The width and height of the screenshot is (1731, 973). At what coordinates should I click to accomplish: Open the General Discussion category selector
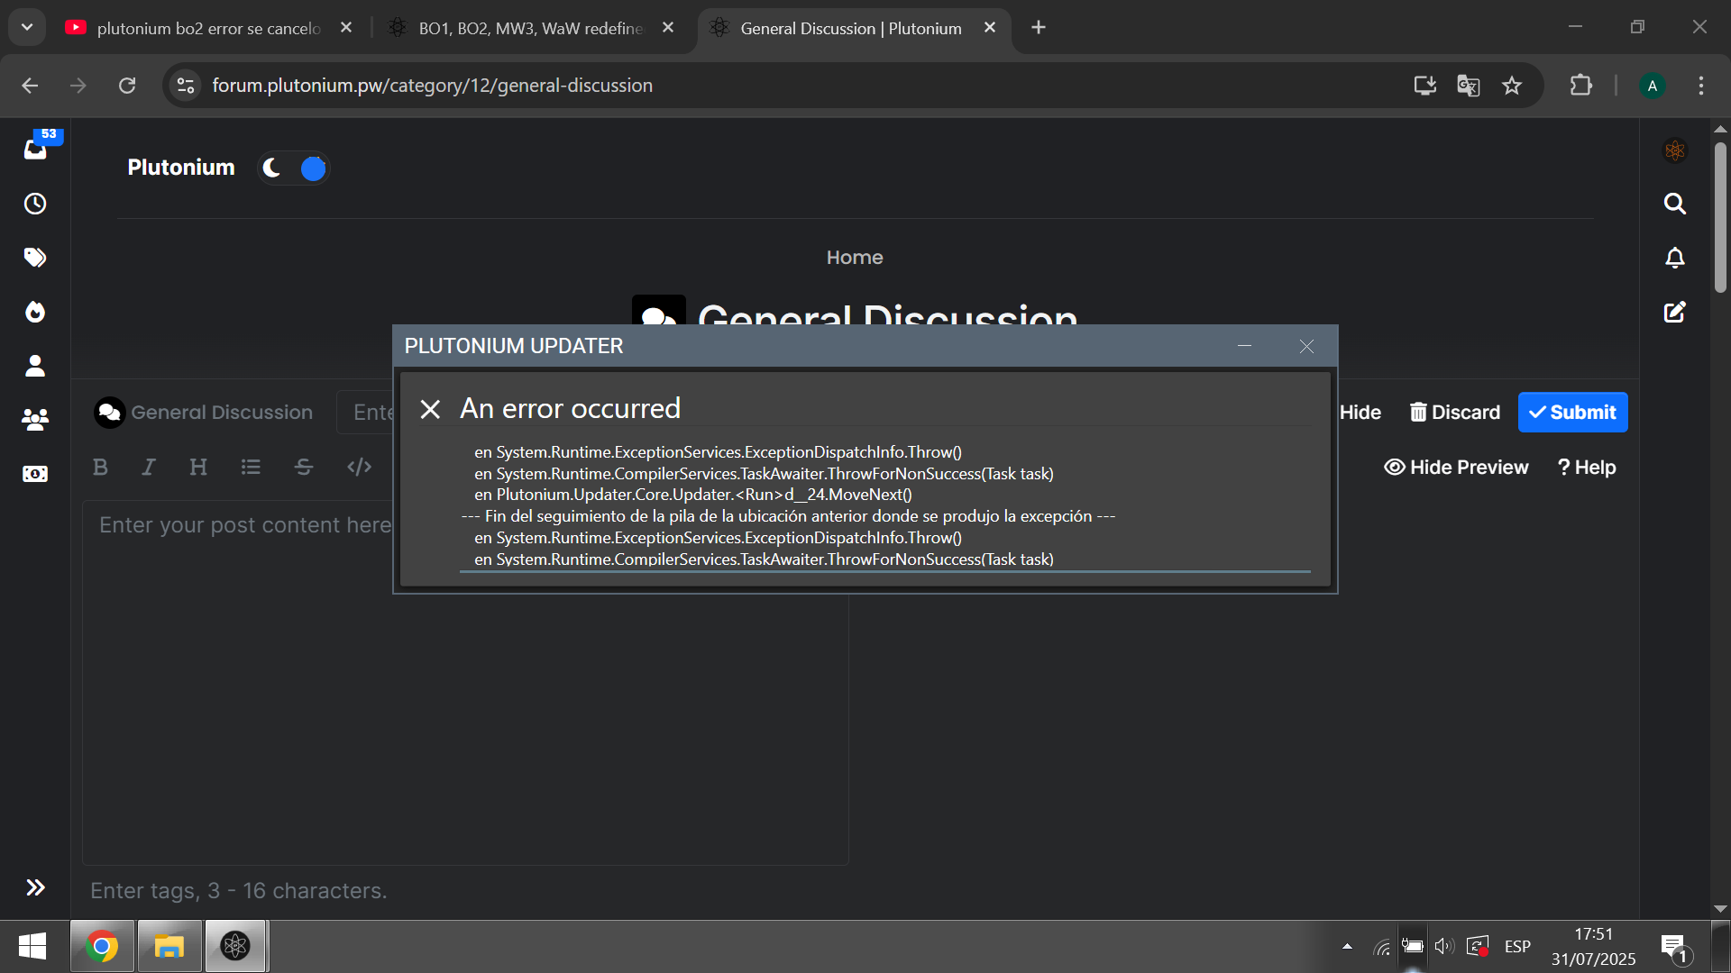point(204,413)
